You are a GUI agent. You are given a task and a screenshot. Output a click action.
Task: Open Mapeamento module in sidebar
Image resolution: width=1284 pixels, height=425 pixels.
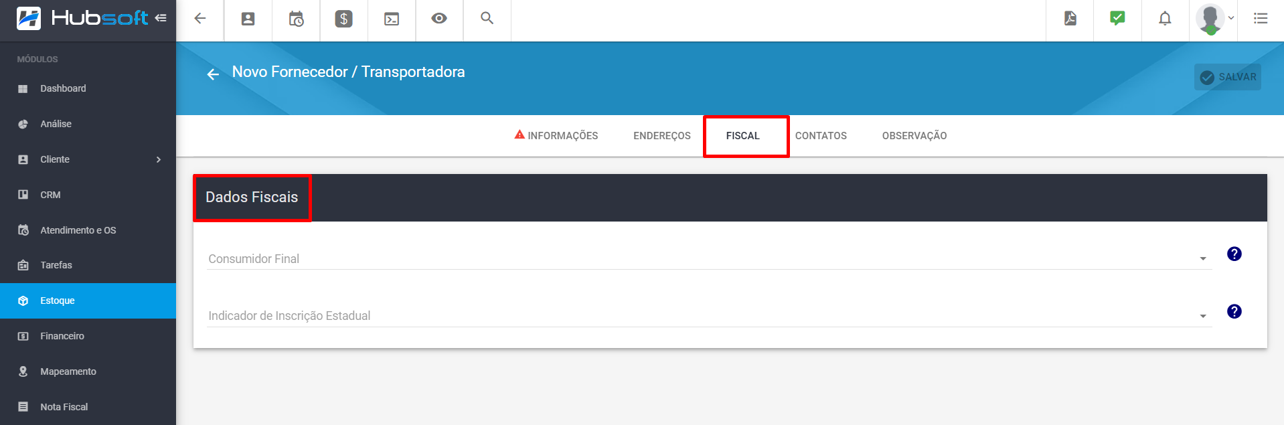[x=88, y=371]
